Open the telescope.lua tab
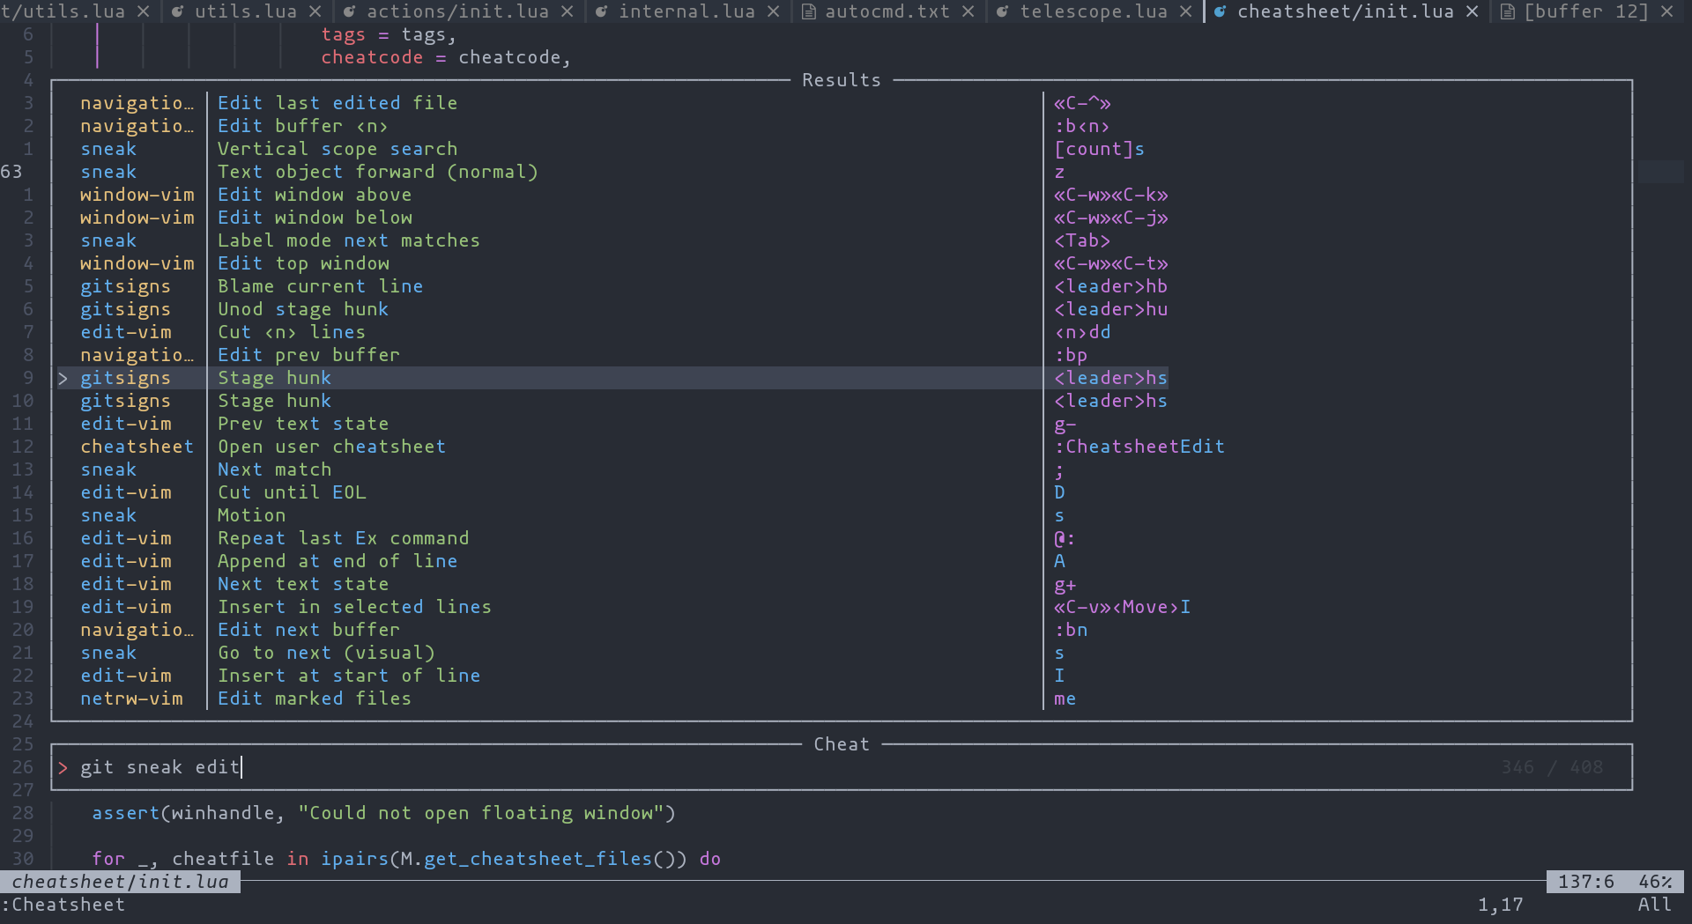 [x=1093, y=11]
